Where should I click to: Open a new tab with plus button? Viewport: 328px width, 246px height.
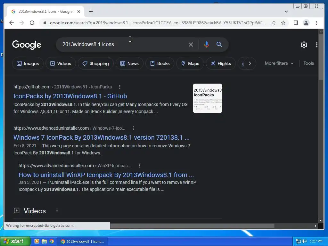tap(91, 12)
